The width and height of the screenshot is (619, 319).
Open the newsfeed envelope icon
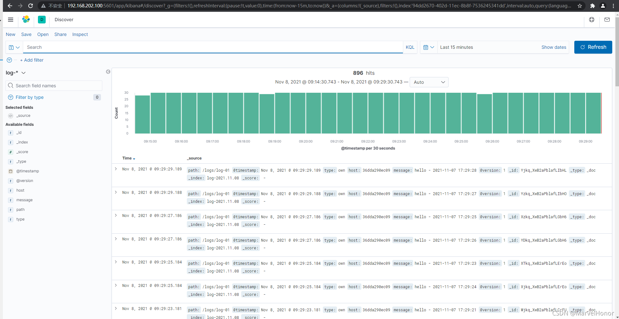tap(607, 20)
